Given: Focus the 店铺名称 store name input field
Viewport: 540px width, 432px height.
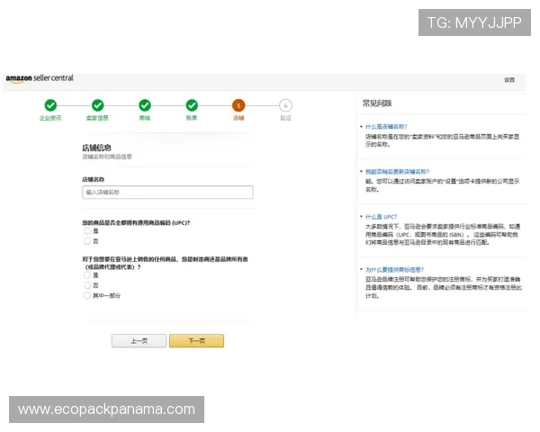Looking at the screenshot, I should tap(167, 193).
